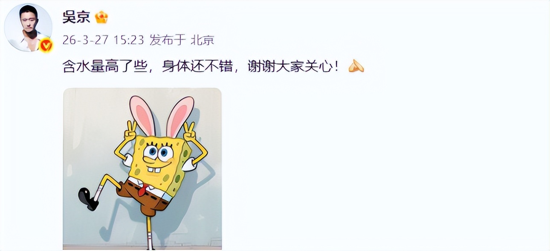The width and height of the screenshot is (550, 251).
Task: Click the orange verified V badge
Action: (x=46, y=45)
